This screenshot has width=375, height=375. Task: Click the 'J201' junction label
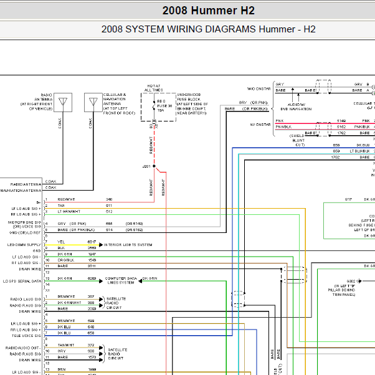pyautogui.click(x=146, y=166)
